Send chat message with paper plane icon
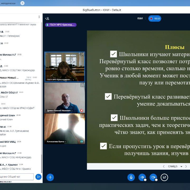The width and height of the screenshot is (190, 190). [39, 177]
